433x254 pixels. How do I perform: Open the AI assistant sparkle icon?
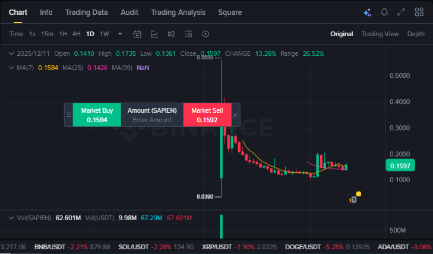pos(367,12)
